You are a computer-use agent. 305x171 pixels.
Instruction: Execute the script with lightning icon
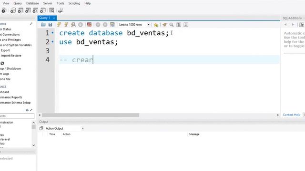click(59, 25)
